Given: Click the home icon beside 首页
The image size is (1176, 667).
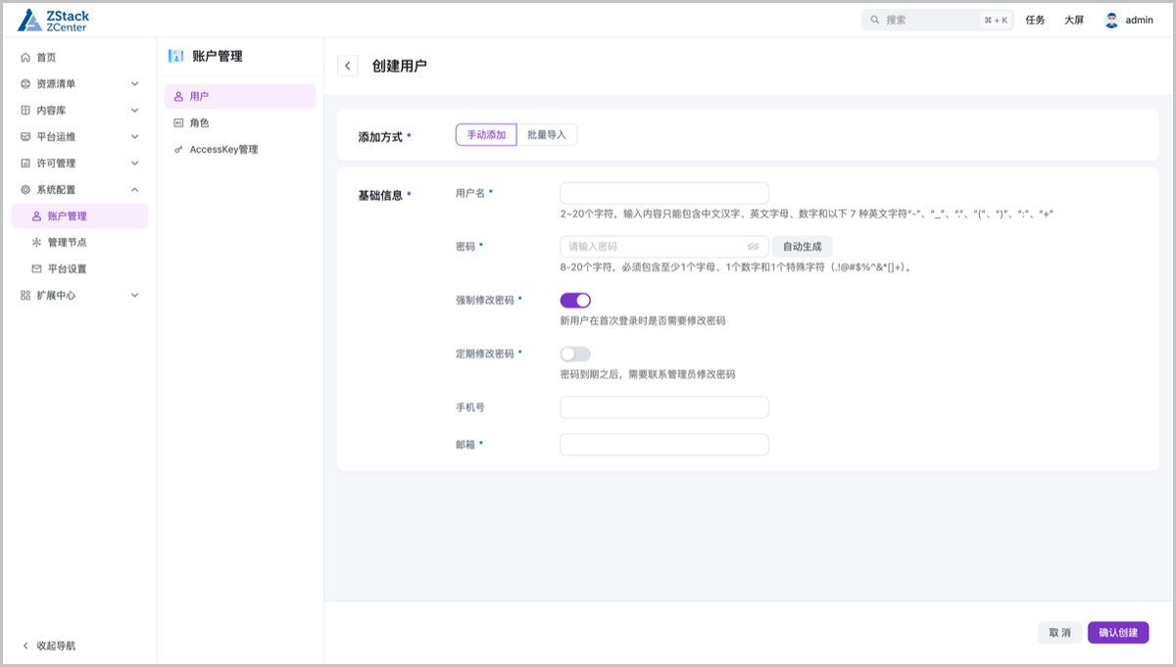Looking at the screenshot, I should coord(25,58).
